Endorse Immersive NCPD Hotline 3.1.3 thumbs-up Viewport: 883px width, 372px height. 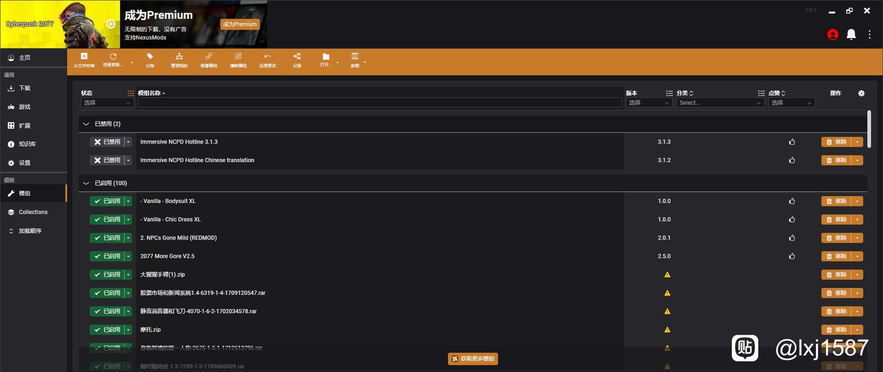[792, 142]
